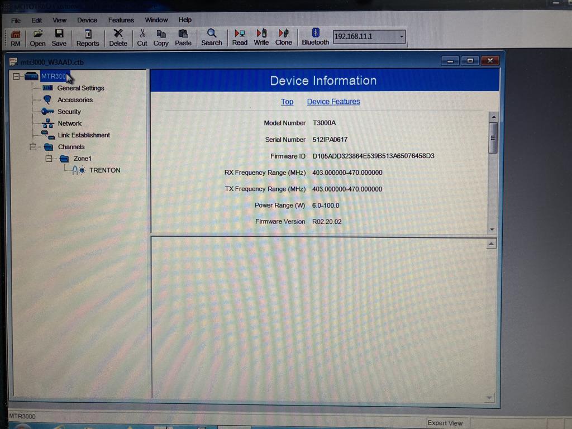Click the Security key icon
The height and width of the screenshot is (429, 572).
coord(48,111)
